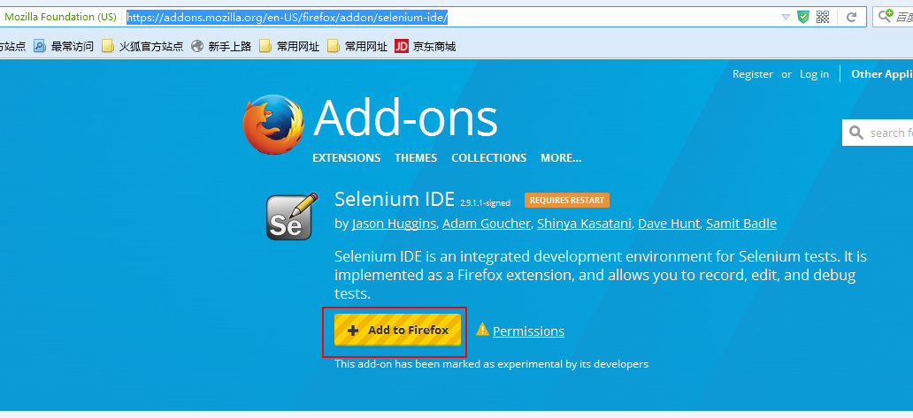Screen dimensions: 913x418
Task: Click the Firefox logo beside Add-ons
Action: point(273,124)
